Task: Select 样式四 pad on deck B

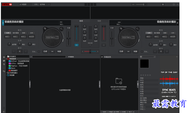Action: pos(173,37)
